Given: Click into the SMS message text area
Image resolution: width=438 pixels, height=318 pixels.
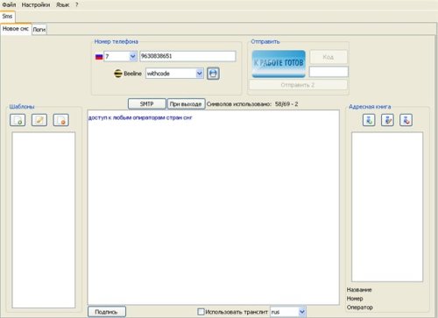Looking at the screenshot, I should point(214,208).
